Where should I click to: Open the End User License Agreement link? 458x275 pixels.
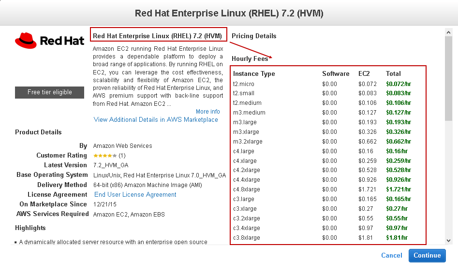coord(135,194)
